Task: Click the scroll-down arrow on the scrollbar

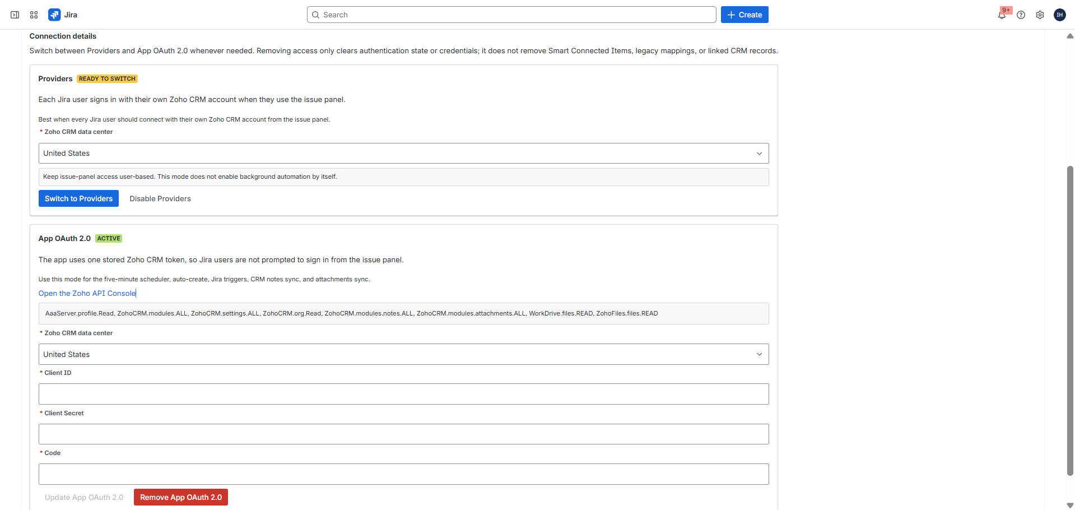Action: tap(1070, 504)
